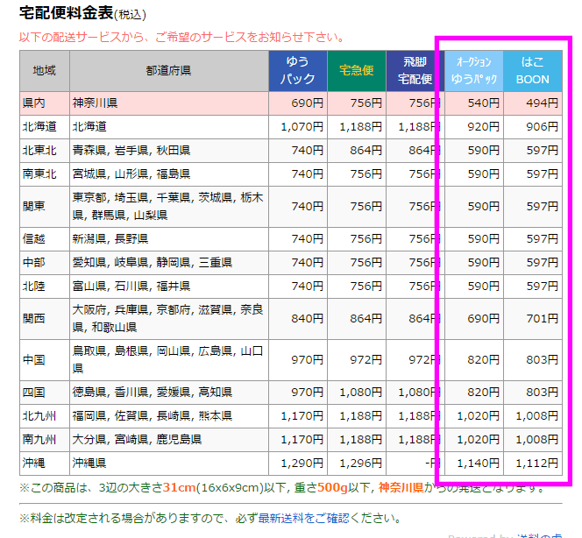Click the 494円 はこBOON price cell
582x538 pixels.
click(x=536, y=103)
